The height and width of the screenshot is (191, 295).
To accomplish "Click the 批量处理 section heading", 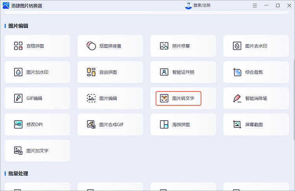I will point(18,174).
